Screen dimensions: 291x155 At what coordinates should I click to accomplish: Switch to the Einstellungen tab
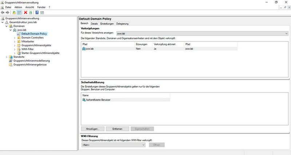point(107,24)
